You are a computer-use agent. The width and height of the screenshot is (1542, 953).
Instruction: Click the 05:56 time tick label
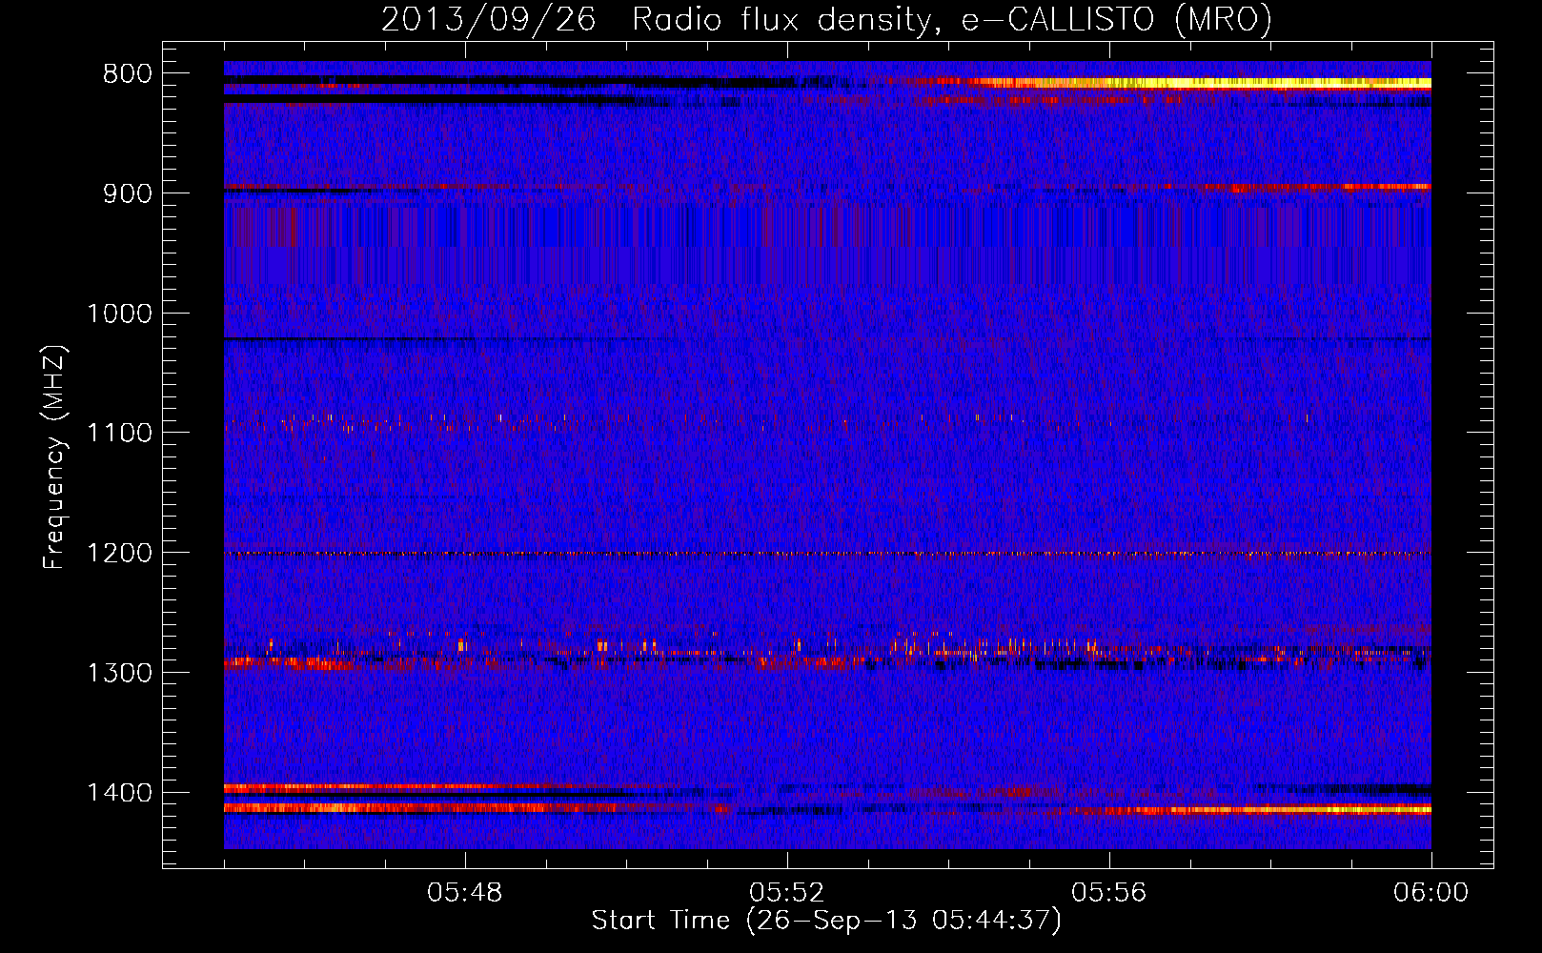coord(1109,893)
